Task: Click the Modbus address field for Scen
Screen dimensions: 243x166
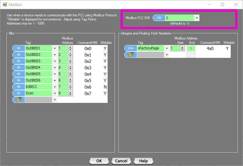Action: pos(63,93)
